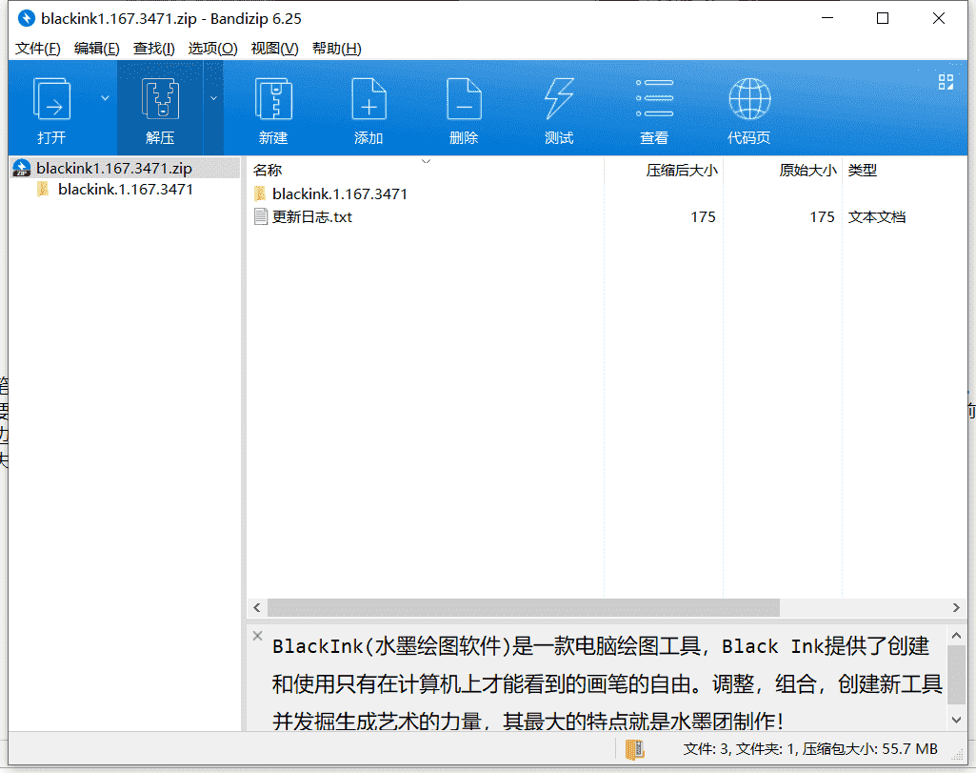Open the 查找(I) menu
Viewport: 976px width, 773px height.
[153, 49]
